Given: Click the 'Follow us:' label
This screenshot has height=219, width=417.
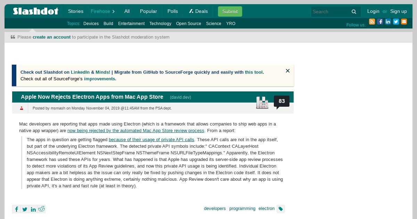Looking at the screenshot, I should click(x=356, y=25).
